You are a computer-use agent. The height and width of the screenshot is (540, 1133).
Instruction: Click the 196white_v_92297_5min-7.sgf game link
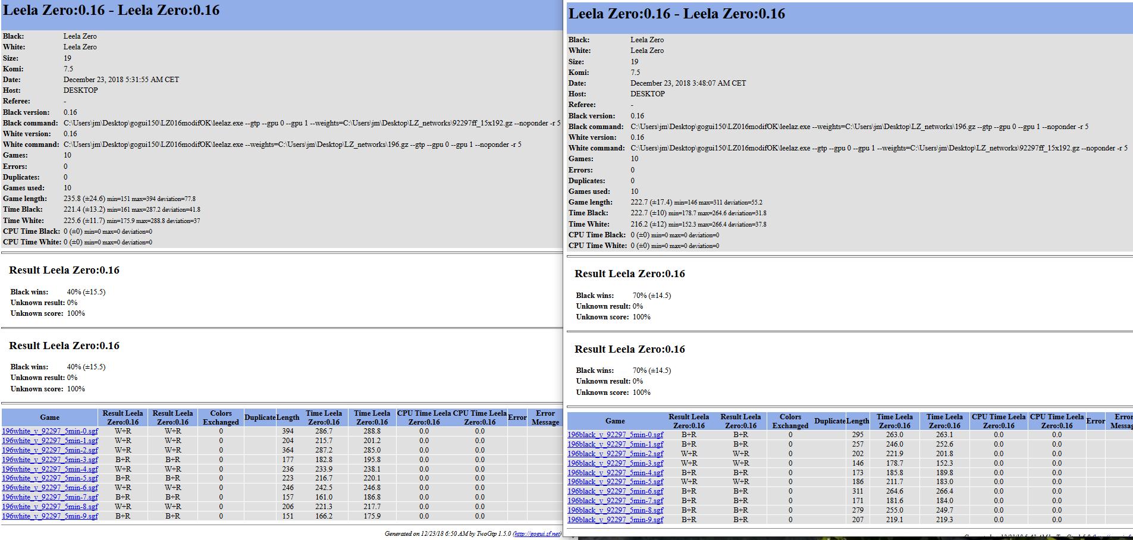[50, 497]
